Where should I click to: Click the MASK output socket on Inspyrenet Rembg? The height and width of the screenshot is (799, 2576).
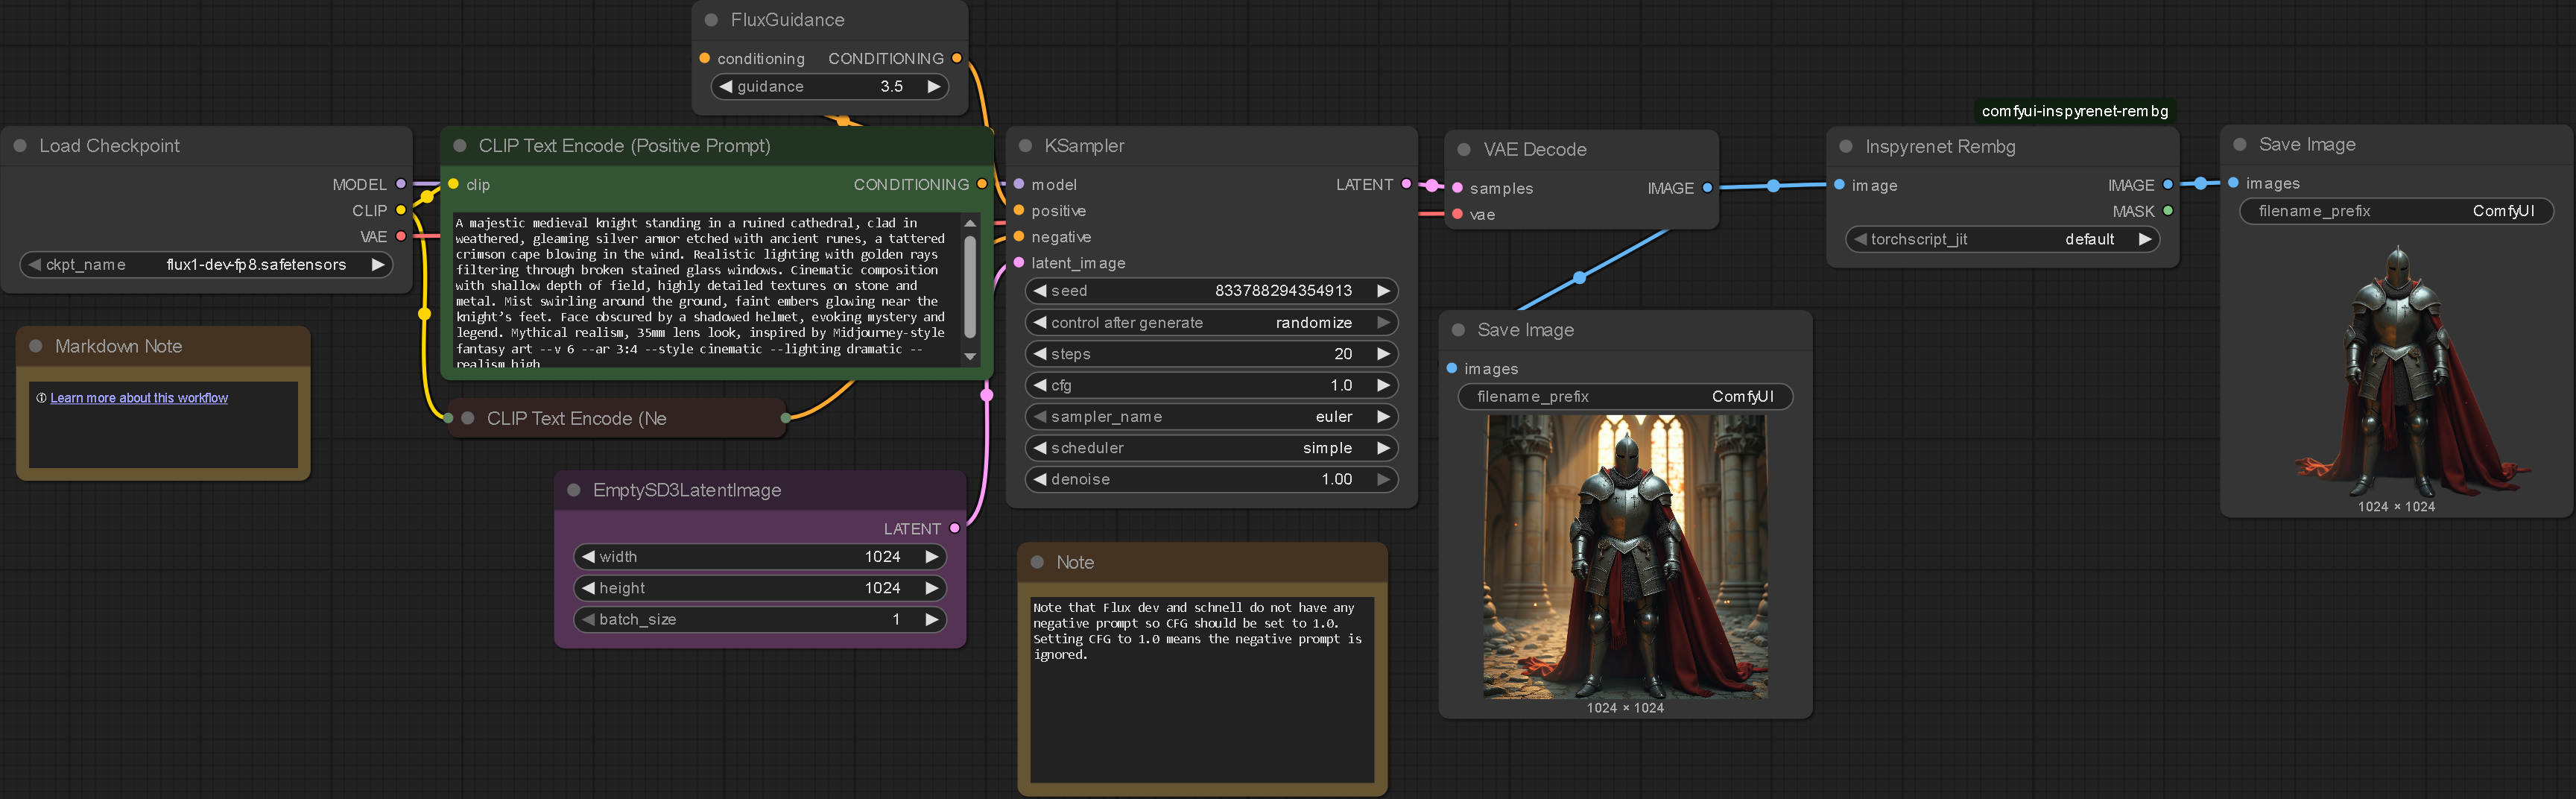[2168, 211]
